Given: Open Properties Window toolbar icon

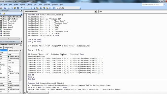Looking at the screenshot, I should click(x=44, y=8).
